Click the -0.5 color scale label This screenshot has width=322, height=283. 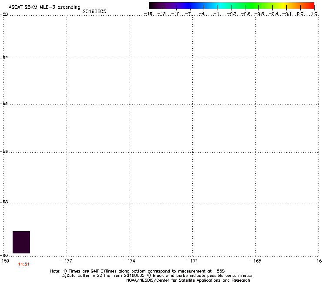(x=259, y=14)
